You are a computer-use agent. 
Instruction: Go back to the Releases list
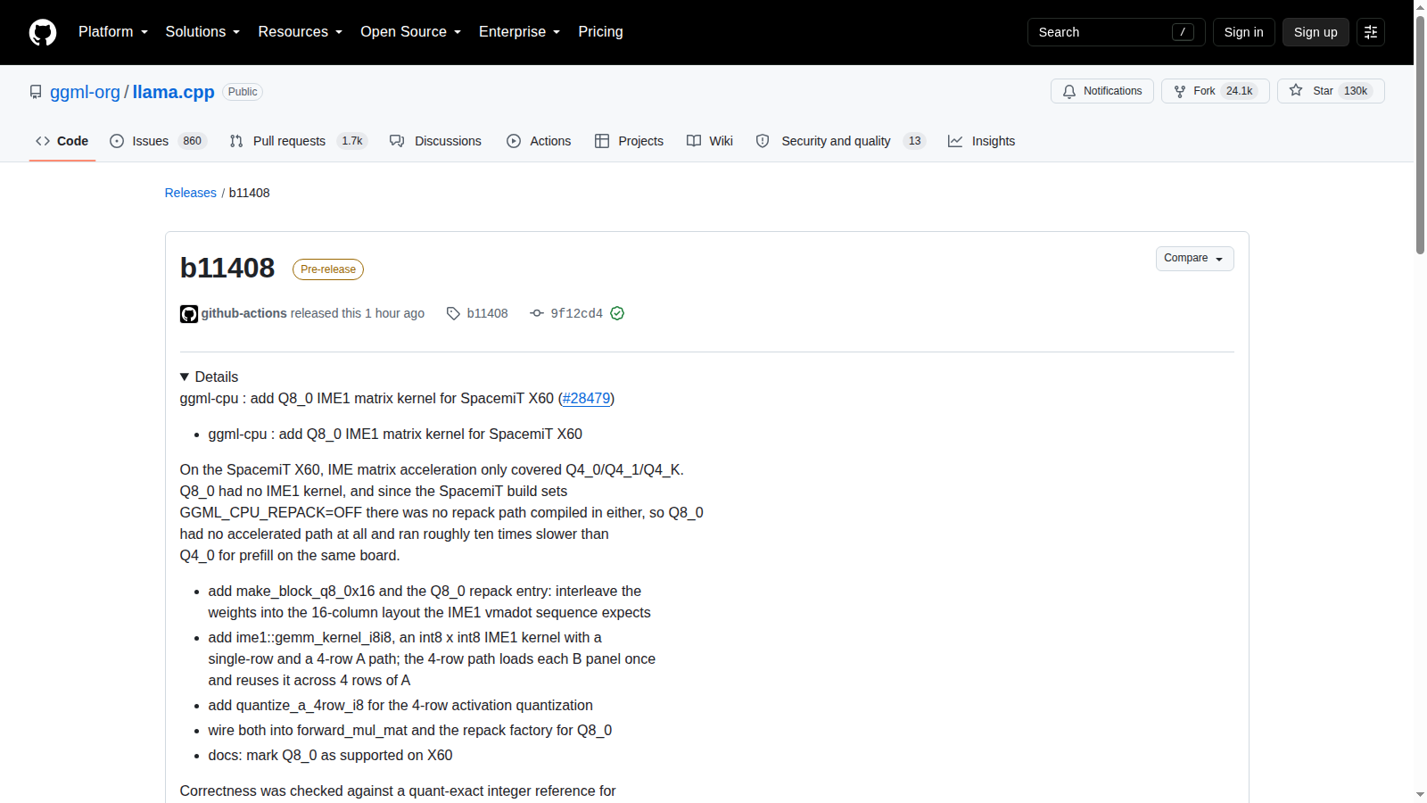point(191,193)
